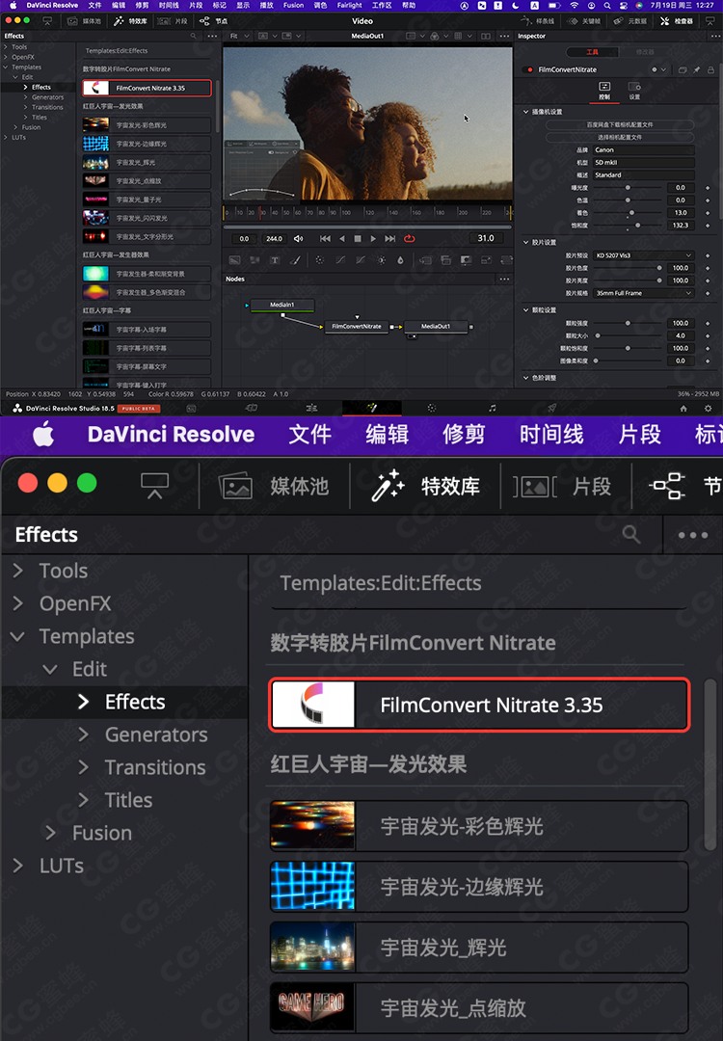Open the Spline (样条线) panel

click(x=539, y=21)
